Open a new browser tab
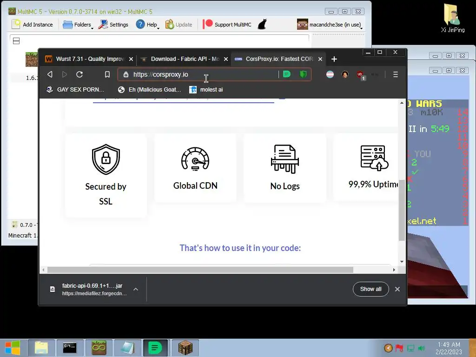This screenshot has height=357, width=476. [334, 59]
